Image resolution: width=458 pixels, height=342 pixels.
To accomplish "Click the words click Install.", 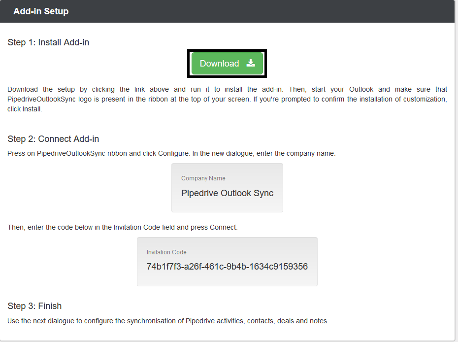I will [x=25, y=109].
